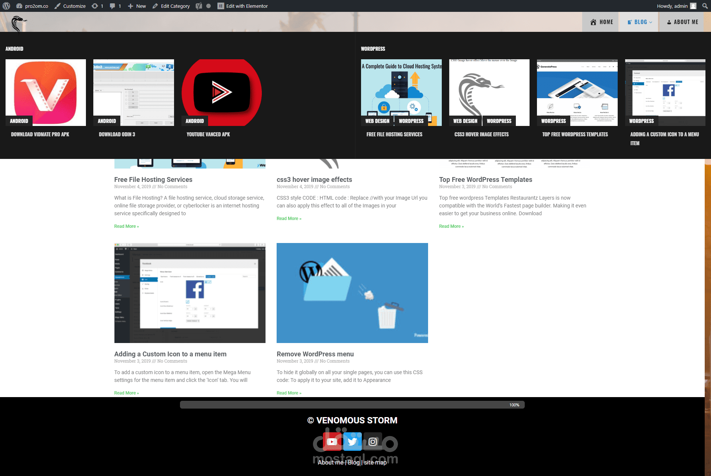Viewport: 711px width, 476px height.
Task: Click Edit with Elementor
Action: coord(243,6)
